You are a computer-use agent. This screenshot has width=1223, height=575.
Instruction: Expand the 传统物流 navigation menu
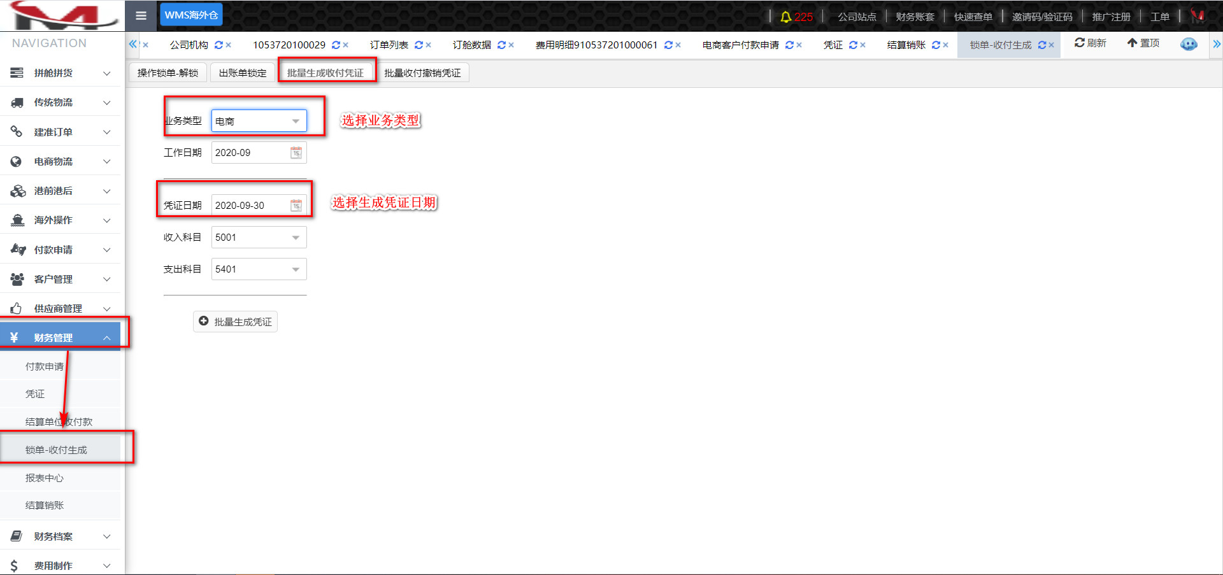[x=60, y=103]
